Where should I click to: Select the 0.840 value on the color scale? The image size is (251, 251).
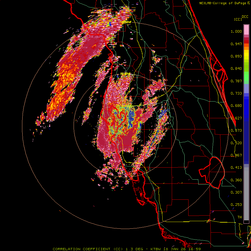click(236, 69)
